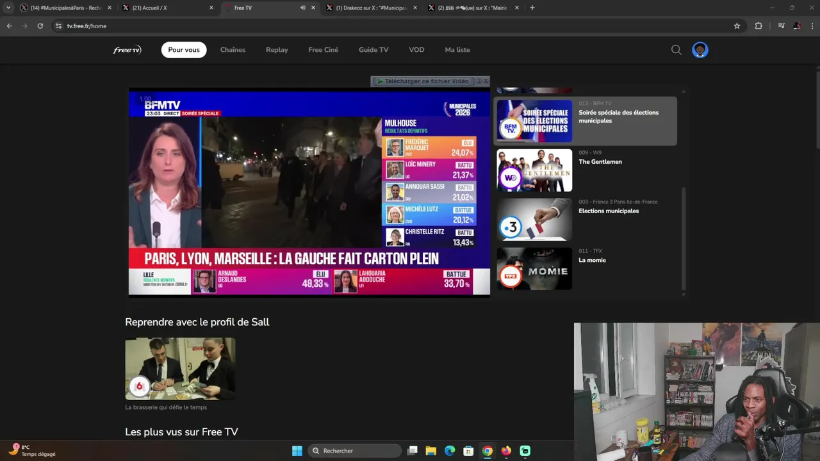Click the Chrome profile avatar in toolbar
Viewport: 820px width, 461px height.
(x=796, y=26)
